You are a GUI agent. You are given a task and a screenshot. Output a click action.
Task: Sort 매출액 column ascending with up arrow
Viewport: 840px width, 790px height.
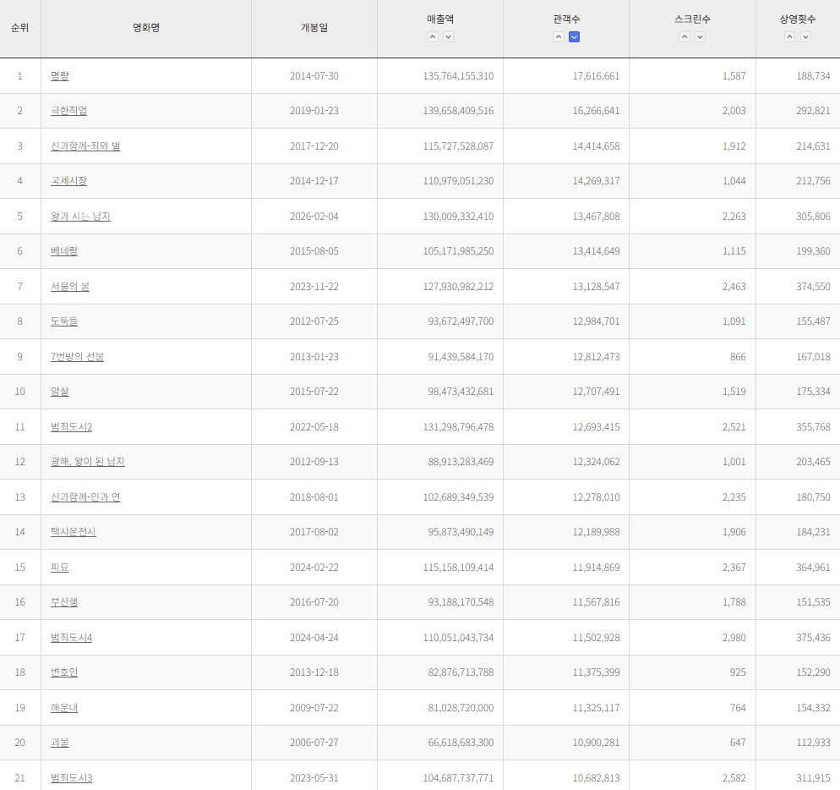[x=433, y=36]
